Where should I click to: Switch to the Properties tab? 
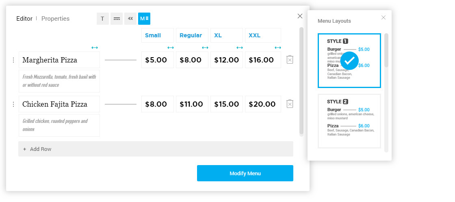click(x=55, y=19)
